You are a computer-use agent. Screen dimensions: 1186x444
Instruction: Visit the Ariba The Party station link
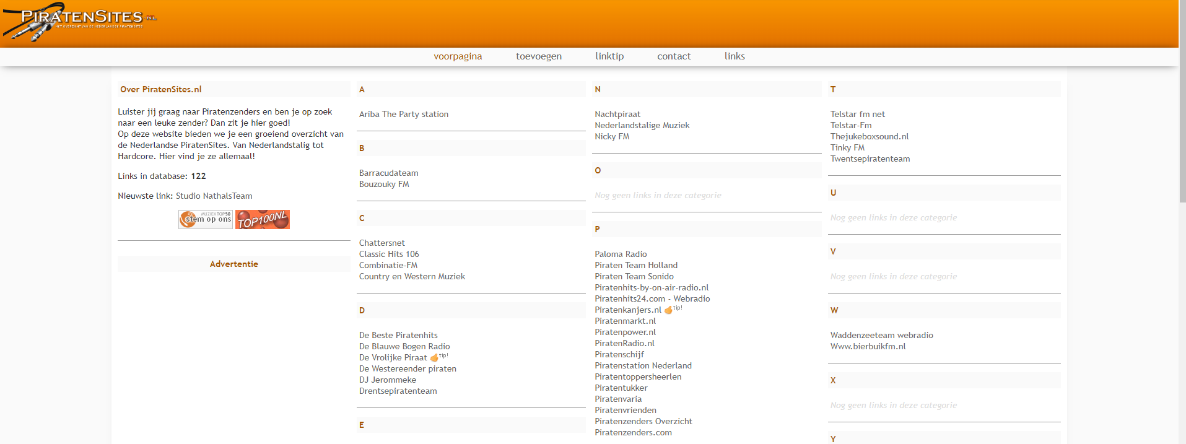click(404, 114)
